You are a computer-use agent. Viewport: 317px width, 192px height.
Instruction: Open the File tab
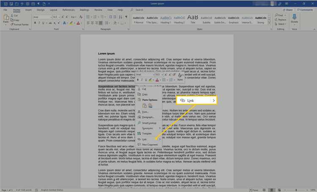pyautogui.click(x=5, y=10)
